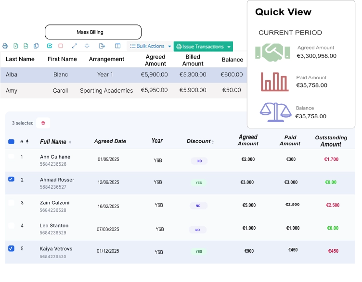This screenshot has width=362, height=282.
Task: Click the Export file arrow icon
Action: [x=102, y=46]
